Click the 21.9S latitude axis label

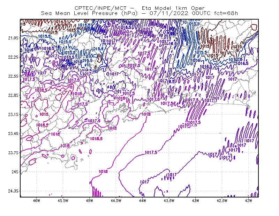coord(13,38)
